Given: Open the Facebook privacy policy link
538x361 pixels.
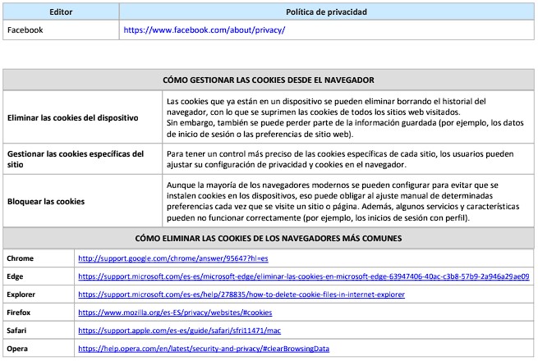Looking at the screenshot, I should click(204, 30).
